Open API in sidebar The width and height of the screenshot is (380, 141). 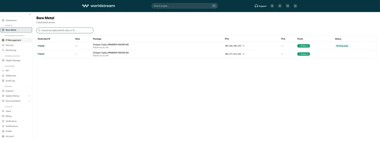[16, 70]
